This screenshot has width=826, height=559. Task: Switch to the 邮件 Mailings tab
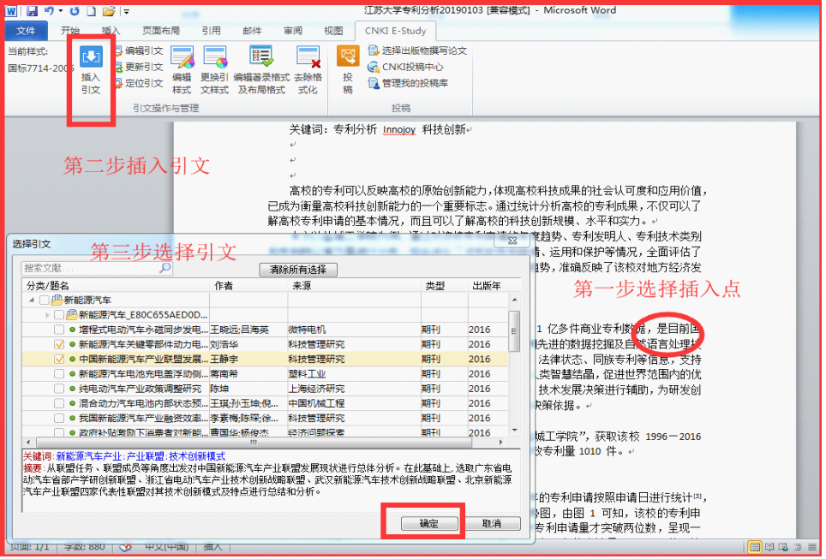click(252, 31)
